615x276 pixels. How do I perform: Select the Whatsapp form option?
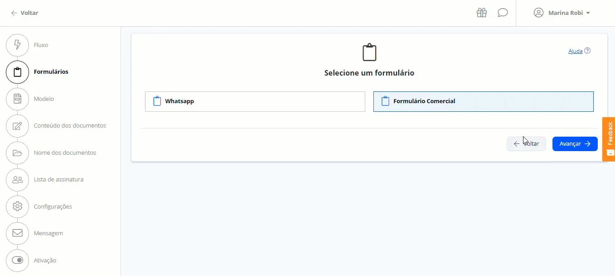255,101
